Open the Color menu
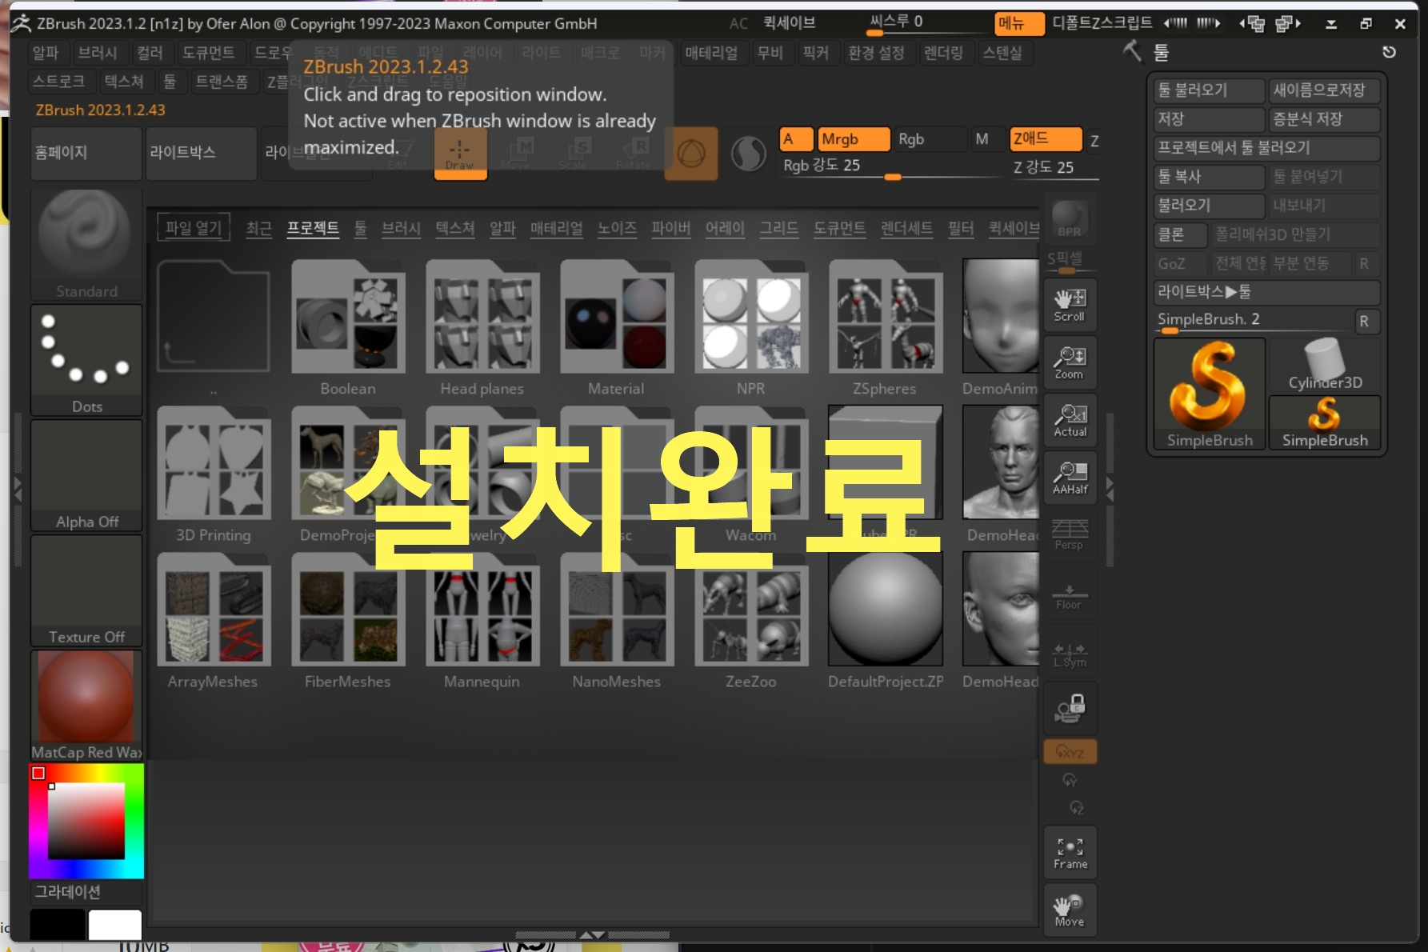This screenshot has height=952, width=1428. [150, 53]
